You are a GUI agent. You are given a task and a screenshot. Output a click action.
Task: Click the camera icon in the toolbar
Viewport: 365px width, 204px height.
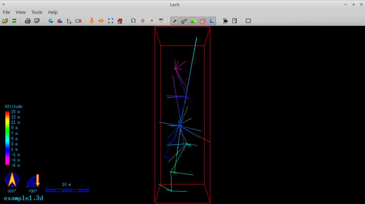click(225, 21)
